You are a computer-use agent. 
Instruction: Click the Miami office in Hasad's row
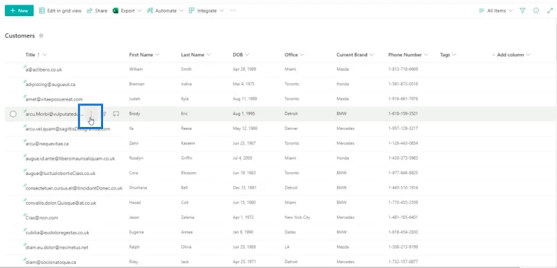[290, 203]
